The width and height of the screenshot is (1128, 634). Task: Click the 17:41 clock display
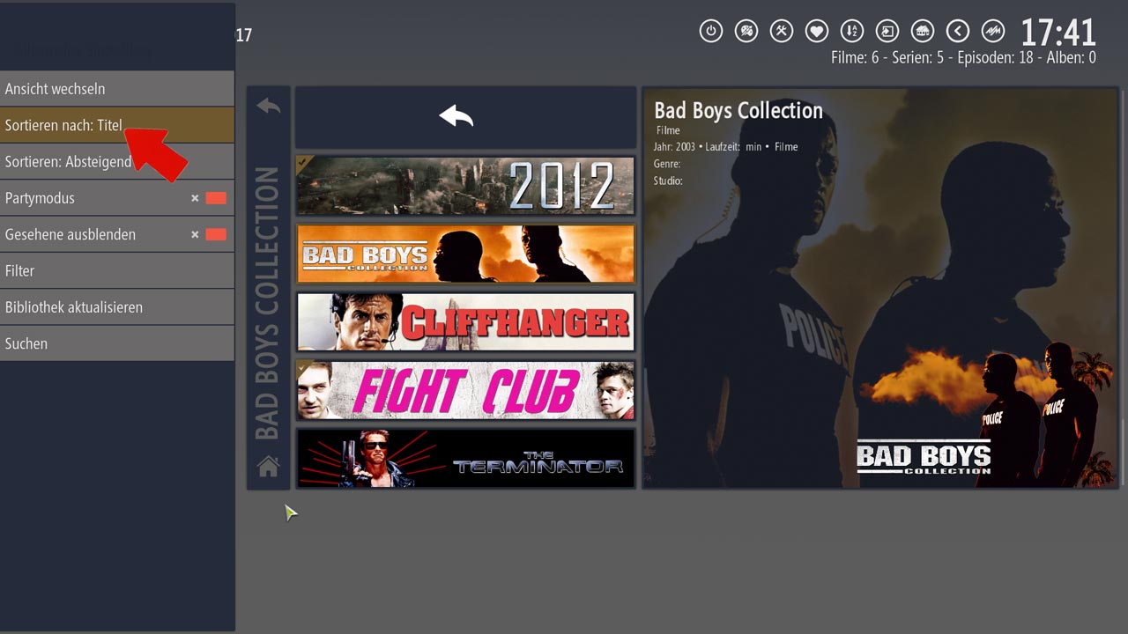click(1057, 33)
